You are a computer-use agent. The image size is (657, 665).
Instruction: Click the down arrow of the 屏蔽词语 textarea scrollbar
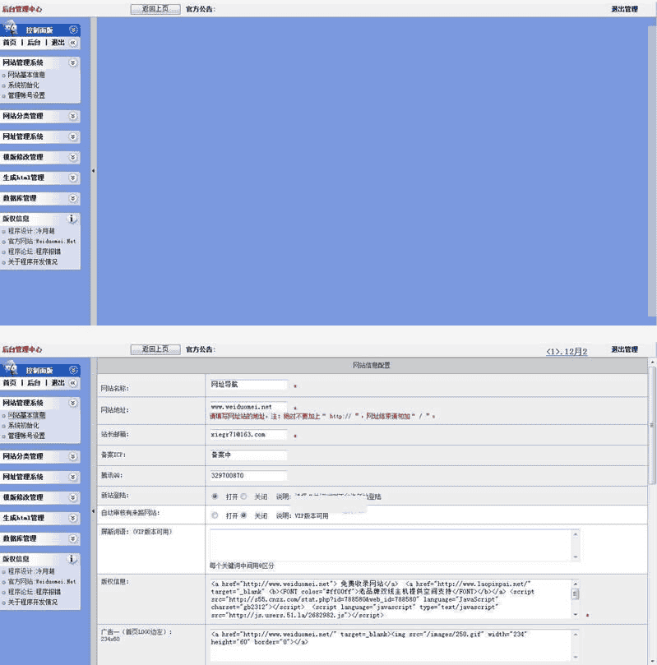click(576, 556)
